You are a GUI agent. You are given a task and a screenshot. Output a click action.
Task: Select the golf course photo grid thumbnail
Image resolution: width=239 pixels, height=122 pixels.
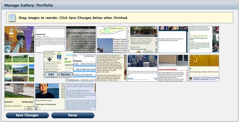click(x=19, y=68)
